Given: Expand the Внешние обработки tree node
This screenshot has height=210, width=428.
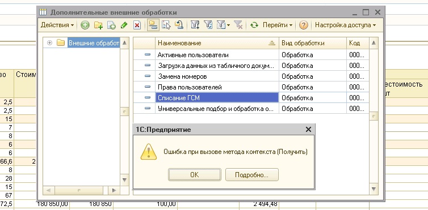Looking at the screenshot, I should 50,42.
